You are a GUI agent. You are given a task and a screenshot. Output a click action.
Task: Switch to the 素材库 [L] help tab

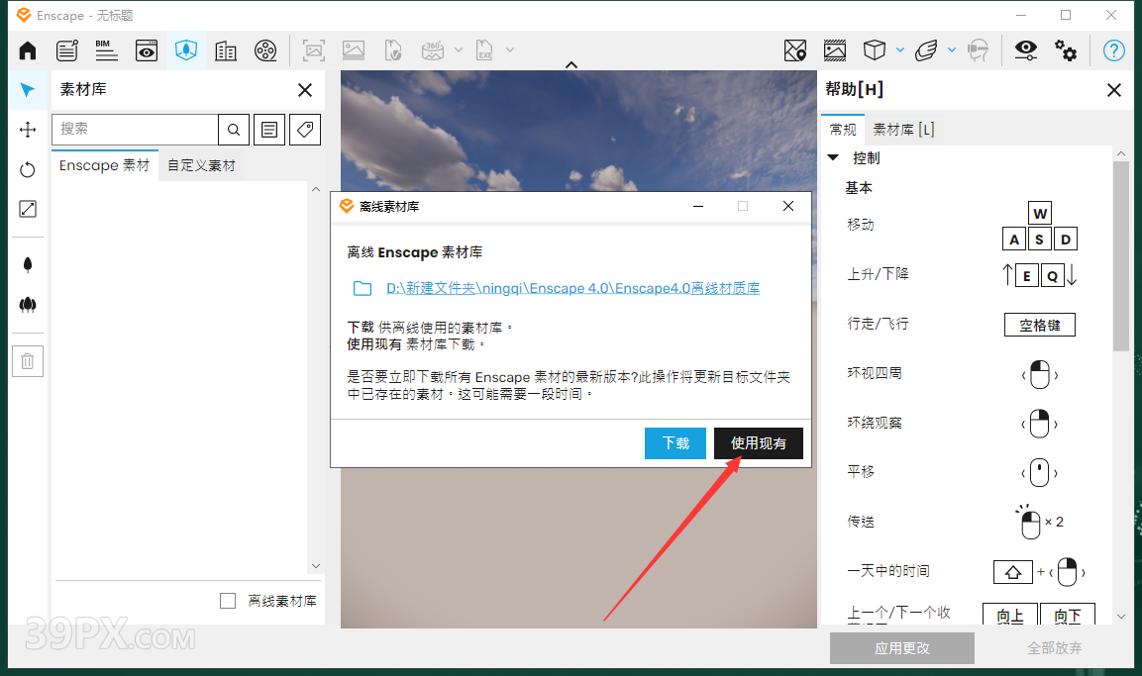pos(902,129)
